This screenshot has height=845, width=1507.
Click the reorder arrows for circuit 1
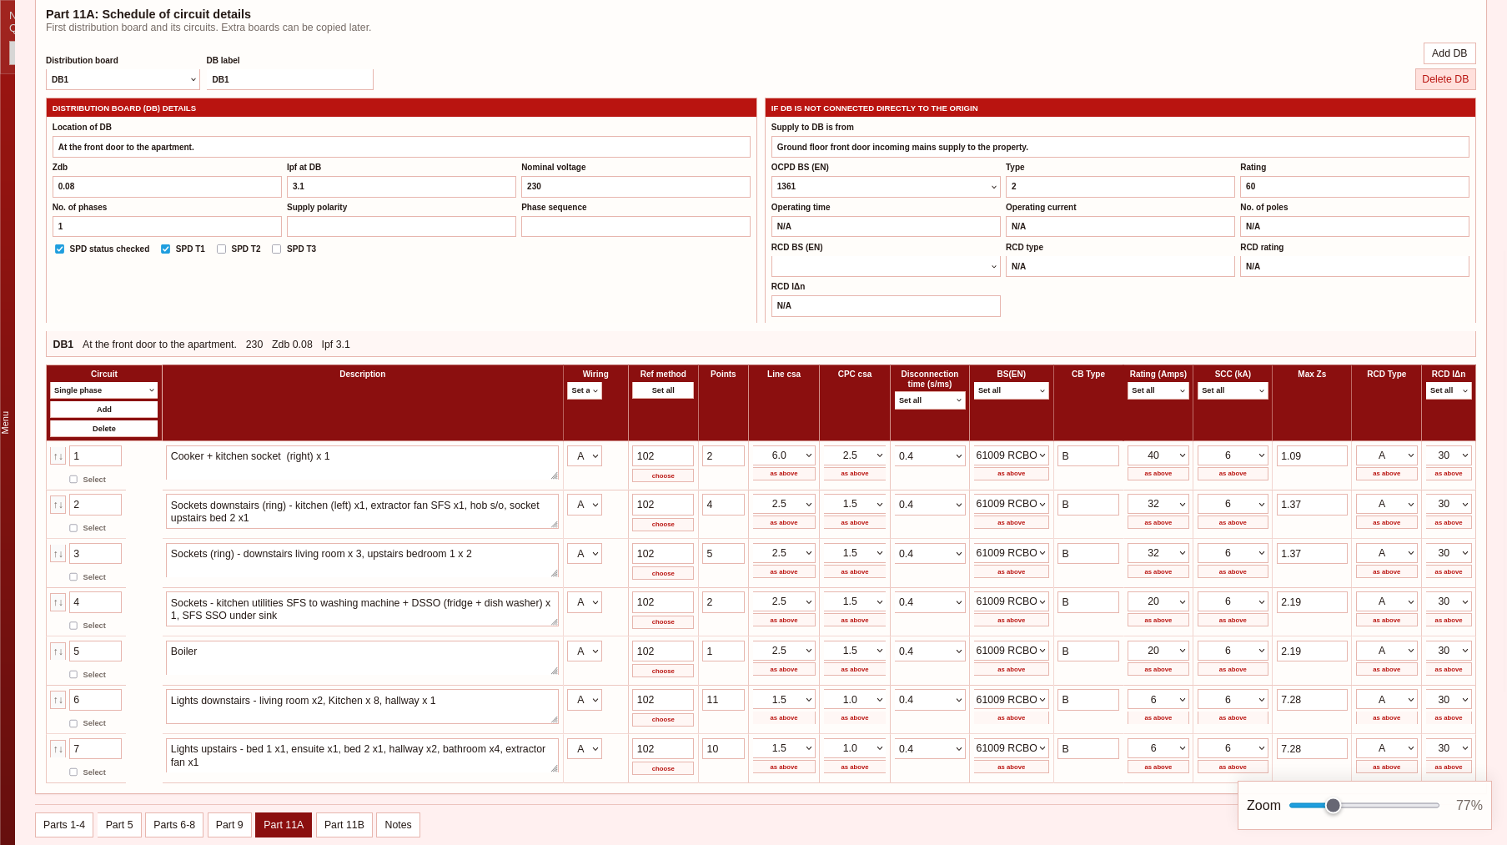coord(58,456)
